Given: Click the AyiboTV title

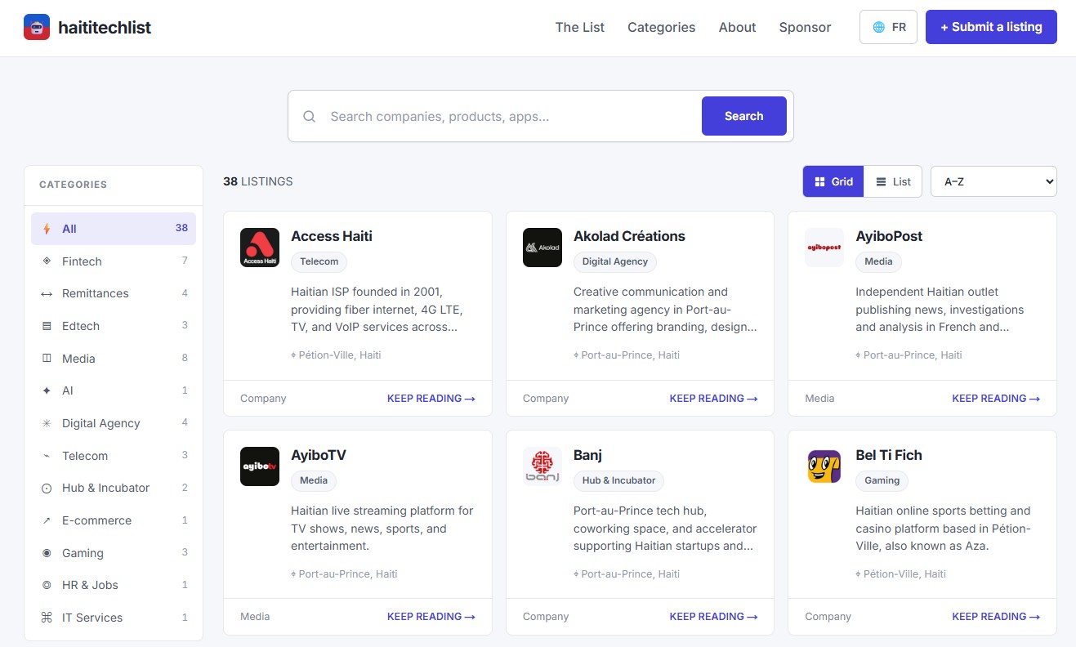Looking at the screenshot, I should 319,455.
